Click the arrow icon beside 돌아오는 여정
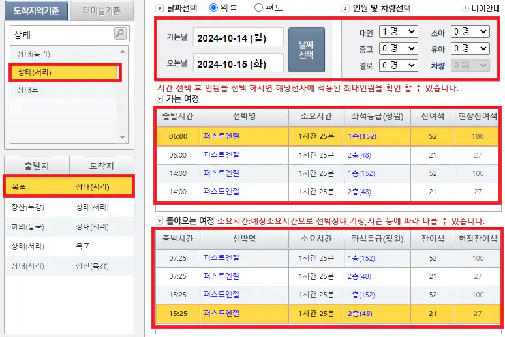The width and height of the screenshot is (505, 337). point(159,220)
